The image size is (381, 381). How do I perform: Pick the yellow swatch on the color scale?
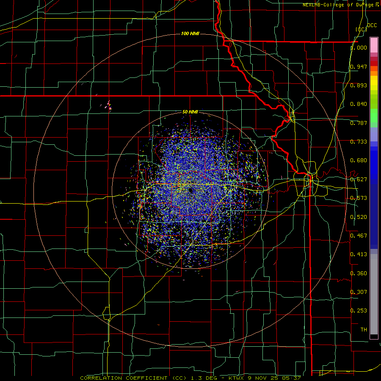pos(374,83)
